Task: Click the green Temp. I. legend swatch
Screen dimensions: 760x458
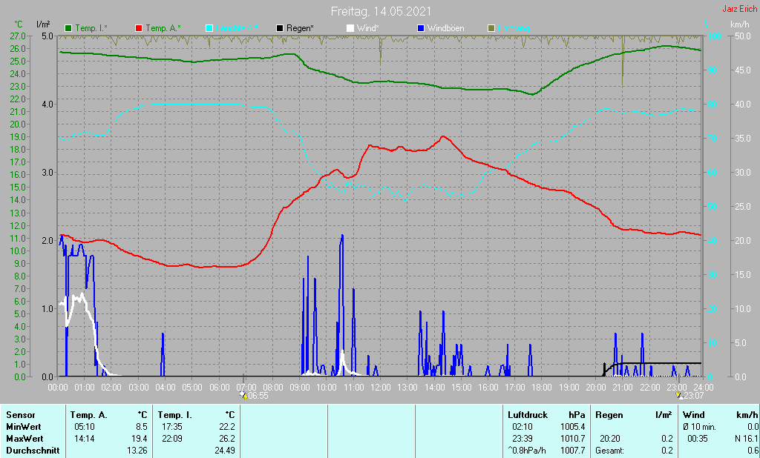Action: [68, 29]
